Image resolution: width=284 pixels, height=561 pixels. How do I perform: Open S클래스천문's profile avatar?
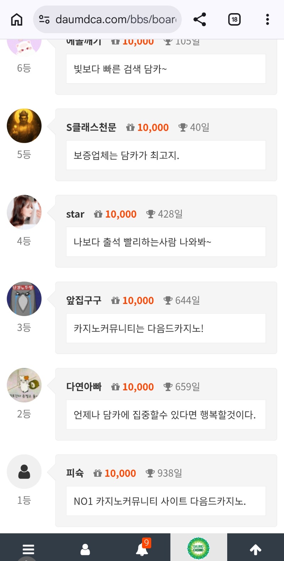[x=24, y=126]
